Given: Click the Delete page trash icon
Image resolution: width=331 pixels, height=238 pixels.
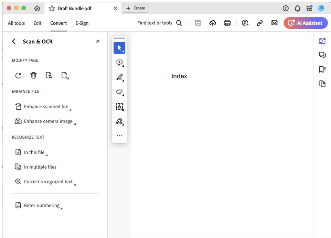Looking at the screenshot, I should click(x=34, y=76).
